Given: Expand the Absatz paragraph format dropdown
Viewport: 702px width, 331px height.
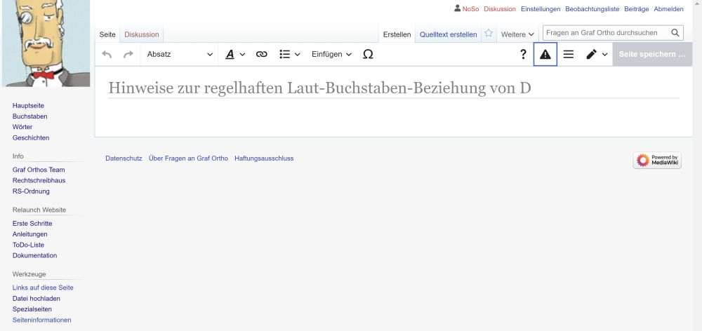Looking at the screenshot, I should (x=180, y=54).
